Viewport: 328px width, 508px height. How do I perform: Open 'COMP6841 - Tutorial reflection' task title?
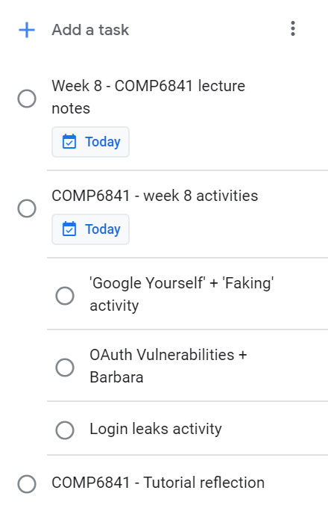158,483
